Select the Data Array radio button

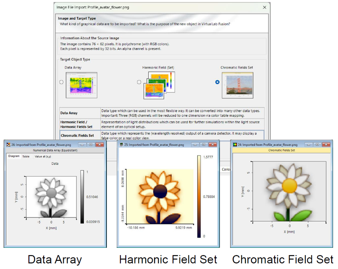pyautogui.click(x=62, y=82)
